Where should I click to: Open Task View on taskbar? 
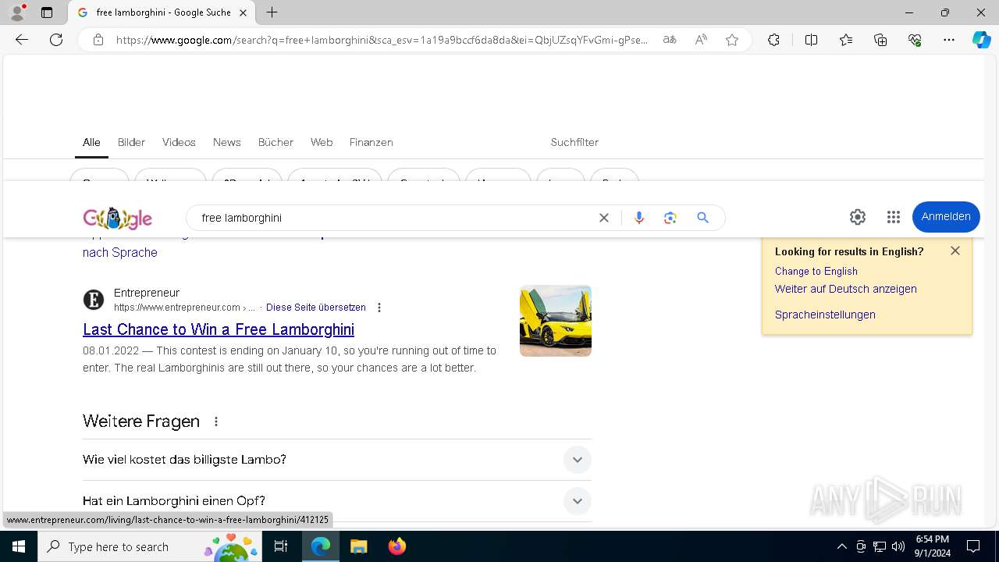[281, 546]
